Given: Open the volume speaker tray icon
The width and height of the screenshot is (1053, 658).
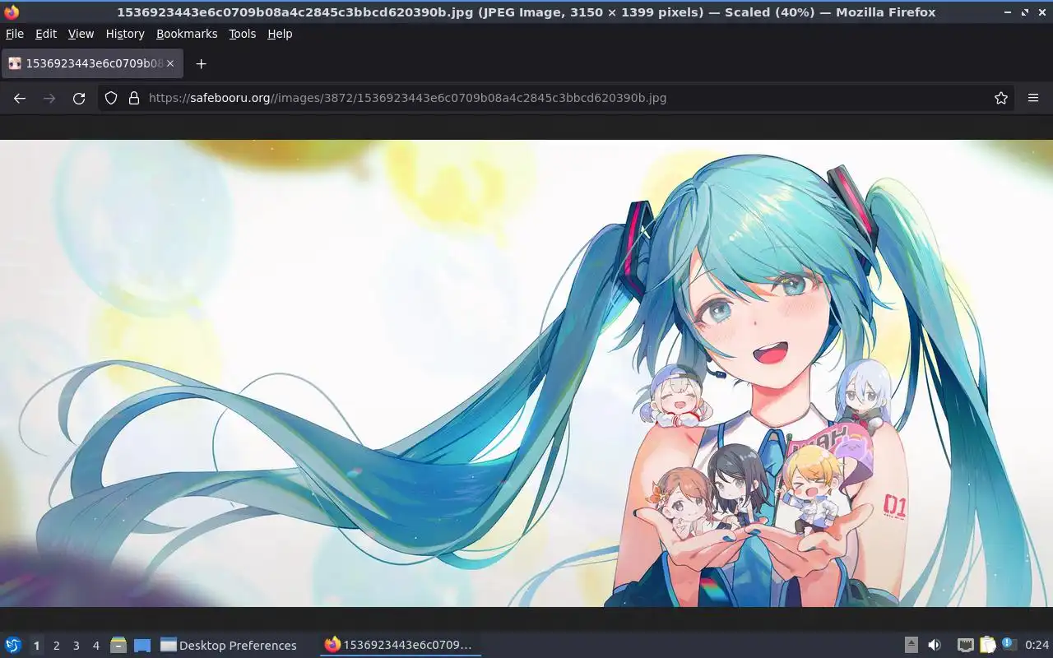Looking at the screenshot, I should [x=935, y=645].
